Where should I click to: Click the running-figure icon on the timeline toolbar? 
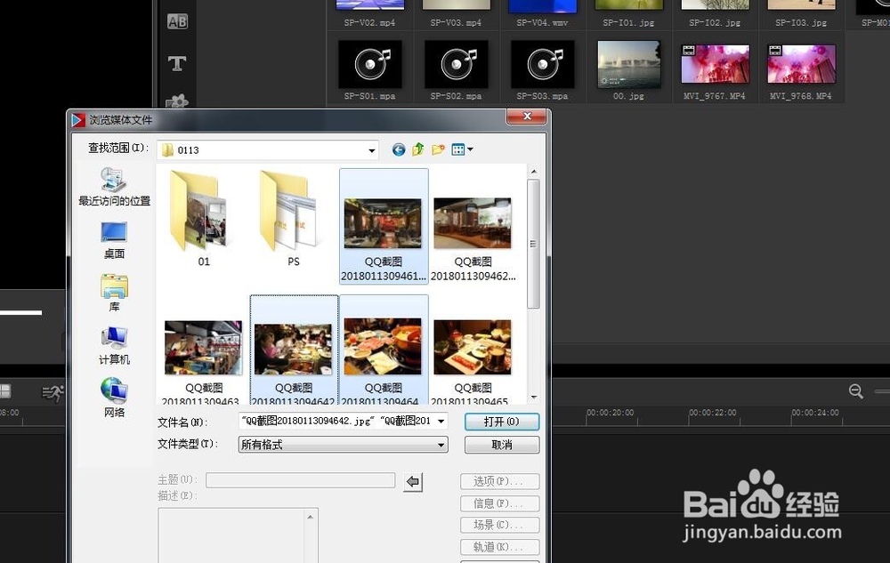click(53, 391)
